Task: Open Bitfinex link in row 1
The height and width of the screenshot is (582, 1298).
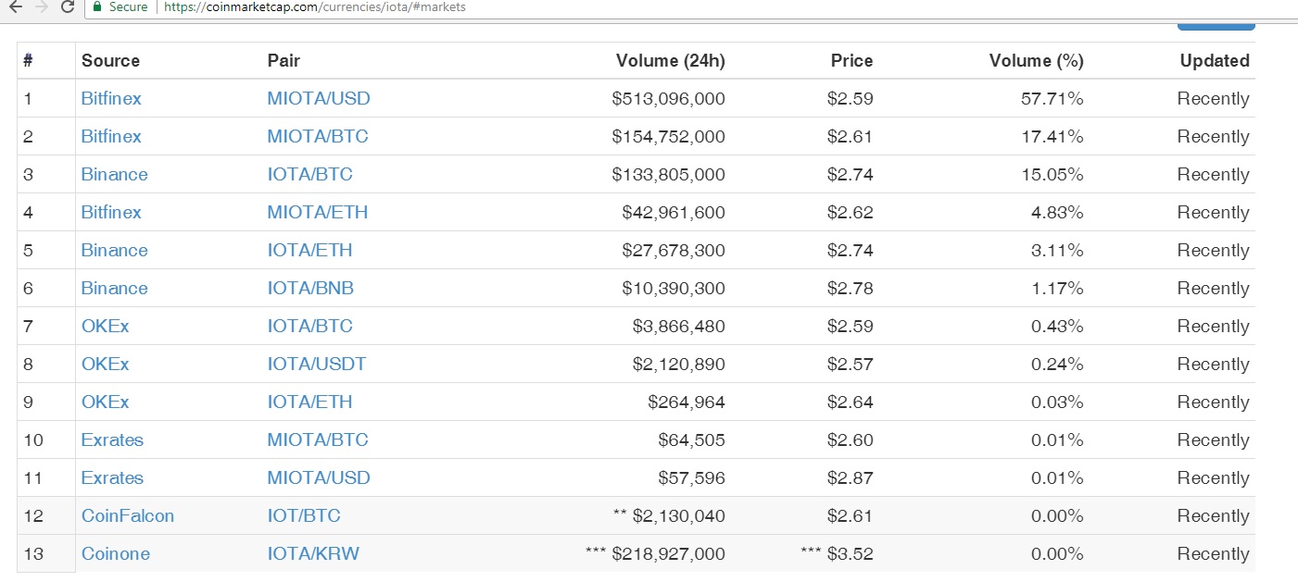Action: pyautogui.click(x=111, y=98)
